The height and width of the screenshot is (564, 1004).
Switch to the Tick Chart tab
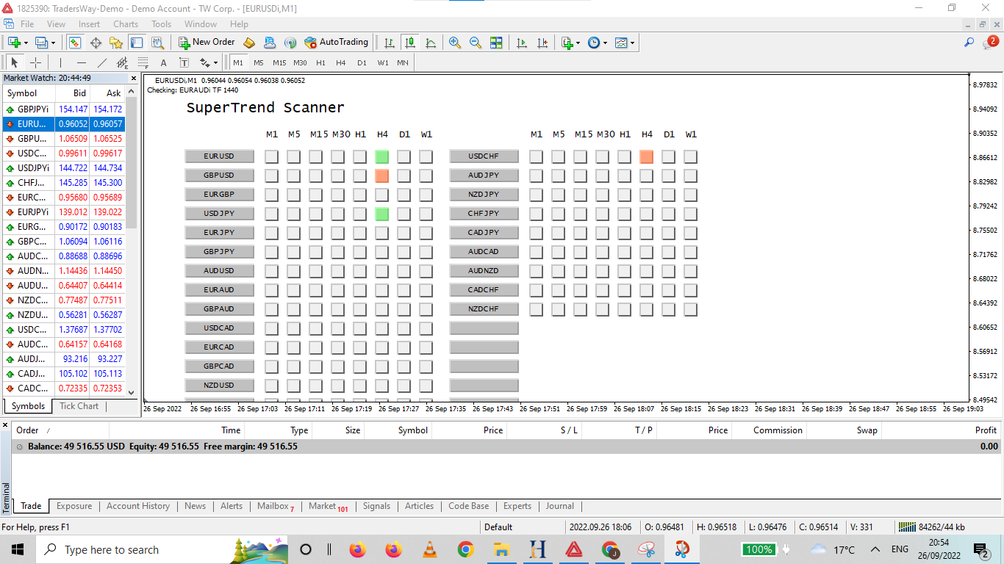79,406
